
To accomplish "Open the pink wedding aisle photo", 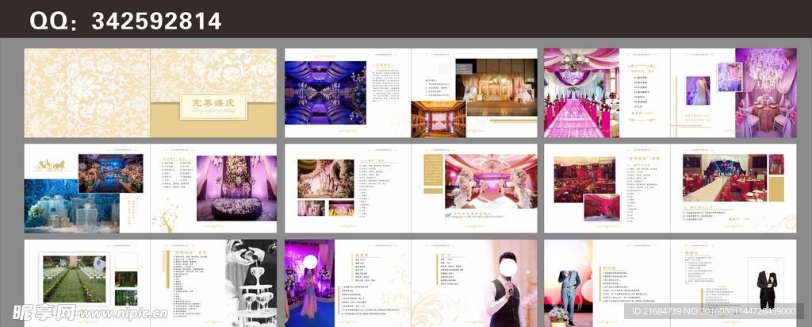I will click(580, 93).
